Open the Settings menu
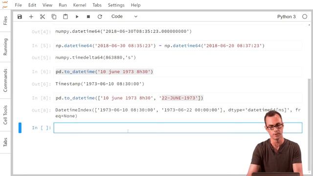313x176 pixels. click(x=116, y=5)
